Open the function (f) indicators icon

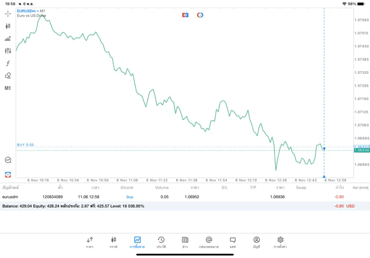pyautogui.click(x=8, y=63)
